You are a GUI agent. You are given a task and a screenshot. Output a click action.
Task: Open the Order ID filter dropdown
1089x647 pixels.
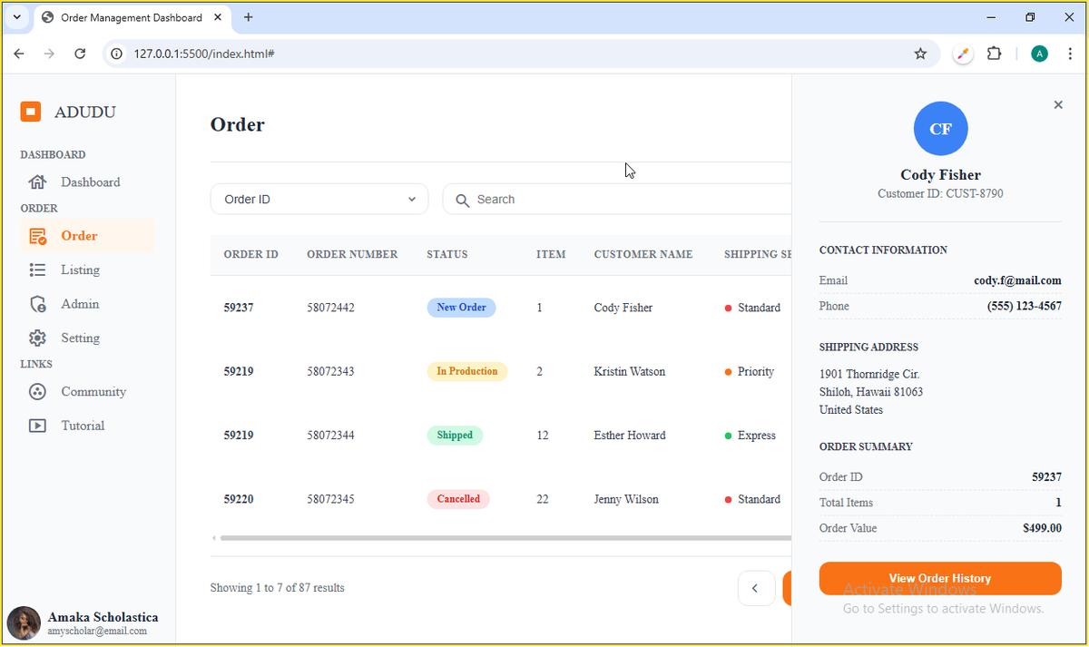319,199
